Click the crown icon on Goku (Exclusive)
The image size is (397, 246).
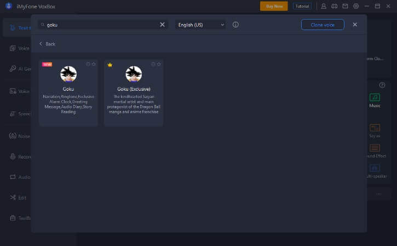coord(110,65)
